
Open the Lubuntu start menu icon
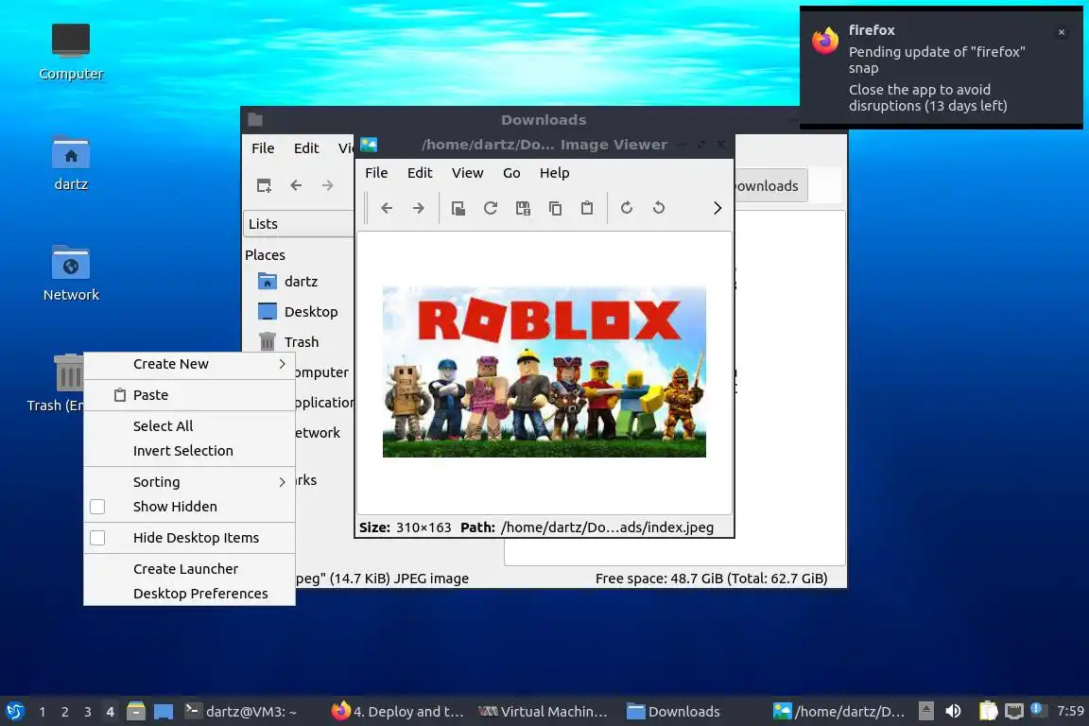click(x=15, y=712)
